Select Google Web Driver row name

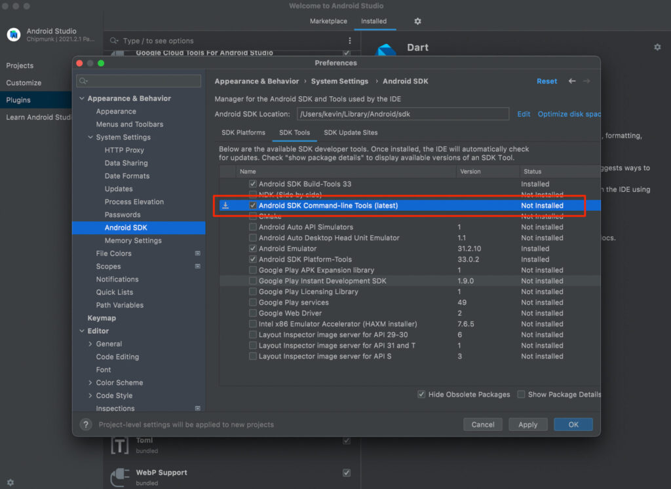pos(290,314)
